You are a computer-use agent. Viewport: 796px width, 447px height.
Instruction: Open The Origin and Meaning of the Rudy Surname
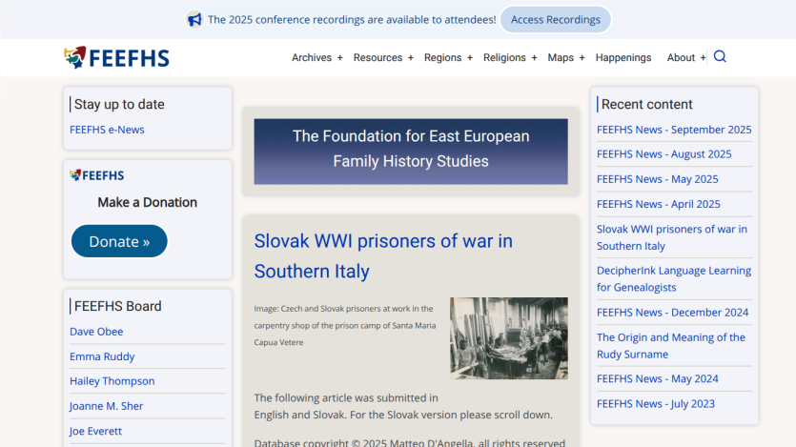pyautogui.click(x=670, y=346)
